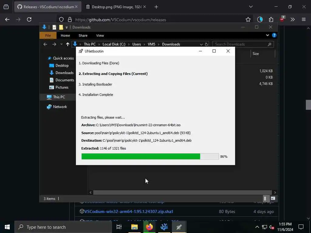The width and height of the screenshot is (311, 233).
Task: Open the File tab in Explorer
Action: tap(48, 35)
